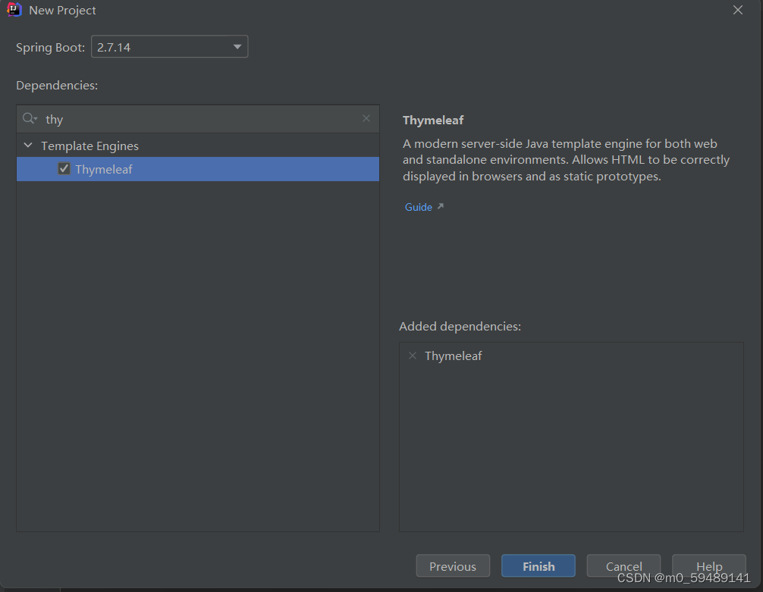Click the external link arrow beside Guide
Screen dimensions: 763x592
(x=441, y=206)
